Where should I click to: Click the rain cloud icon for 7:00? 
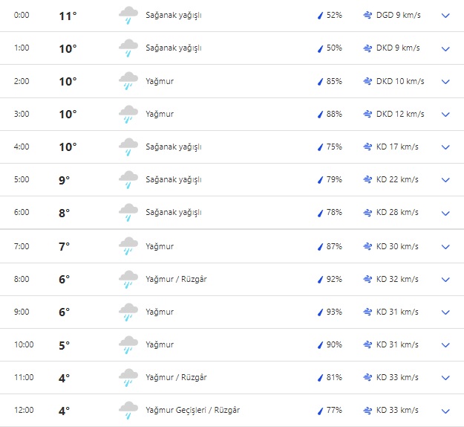[128, 246]
